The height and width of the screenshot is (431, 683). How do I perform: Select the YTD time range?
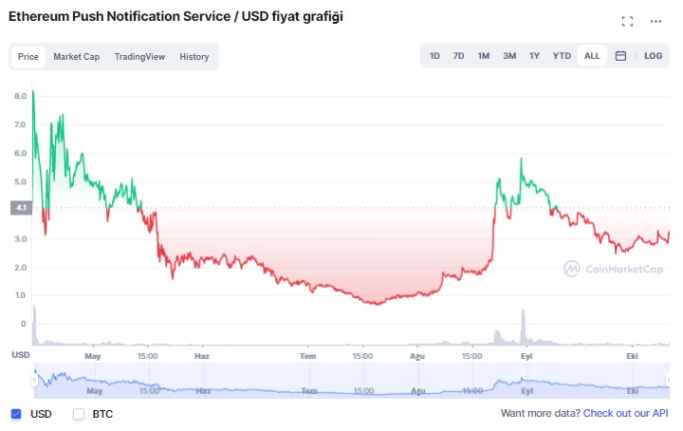(562, 56)
